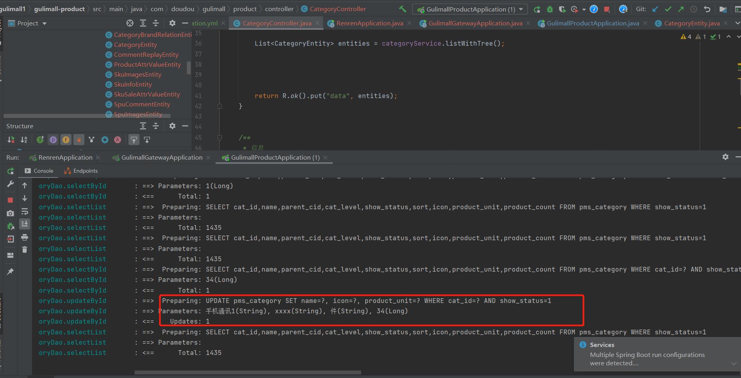Run with coverage shield icon
Screen dimensions: 741x378
[562, 9]
